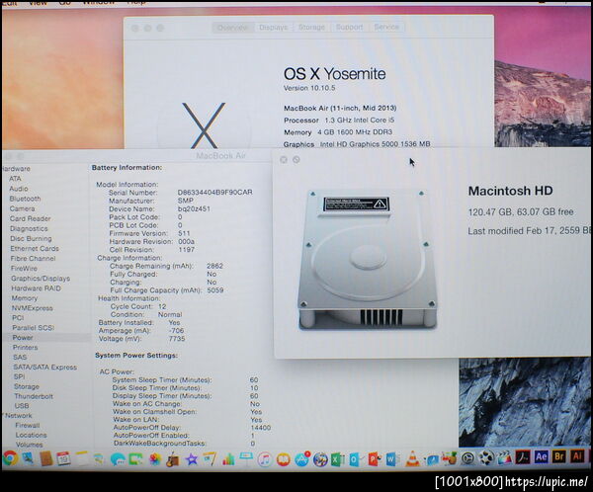Select Memory in the sidebar

(25, 298)
